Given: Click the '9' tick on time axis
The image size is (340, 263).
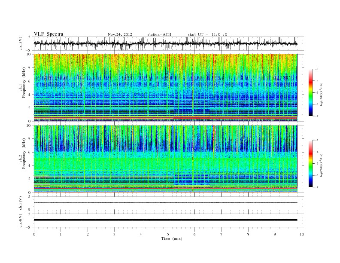Looking at the screenshot, I should click(275, 234).
